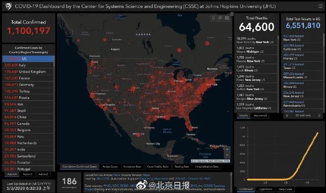This screenshot has height=193, width=326.
Task: Select Brazil in the country list
Action: [x=28, y=111]
